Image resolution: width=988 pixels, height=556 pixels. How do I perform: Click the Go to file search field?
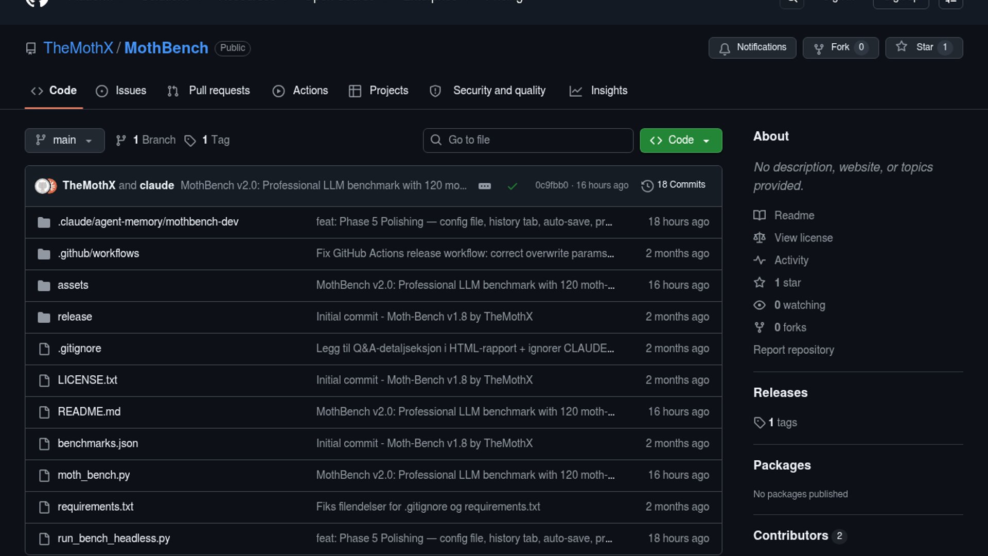click(x=528, y=141)
